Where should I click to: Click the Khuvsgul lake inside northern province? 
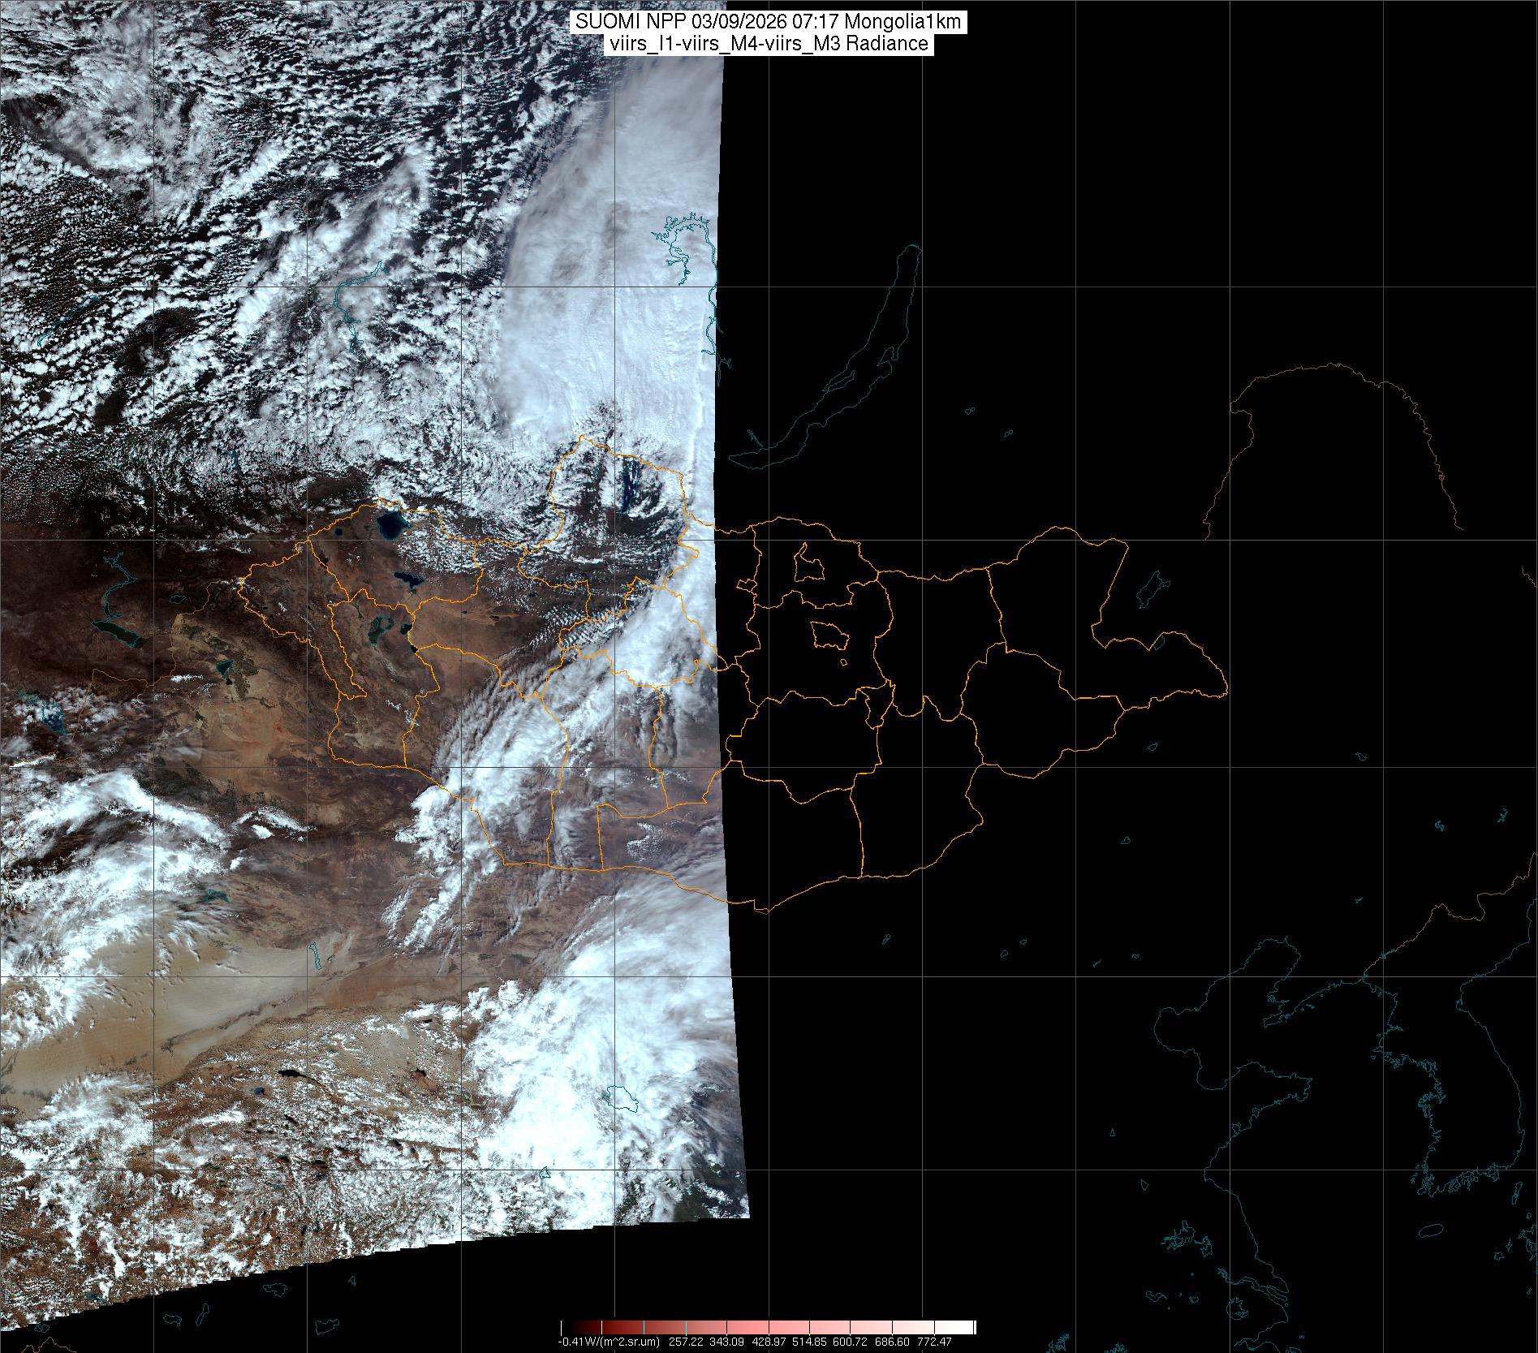pos(629,485)
